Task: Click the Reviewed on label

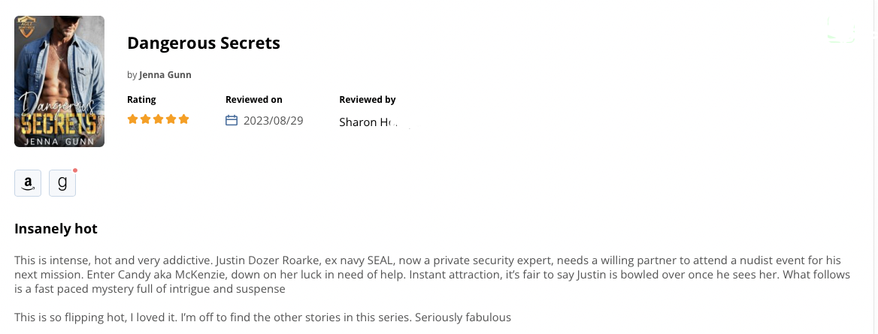Action: pos(253,100)
